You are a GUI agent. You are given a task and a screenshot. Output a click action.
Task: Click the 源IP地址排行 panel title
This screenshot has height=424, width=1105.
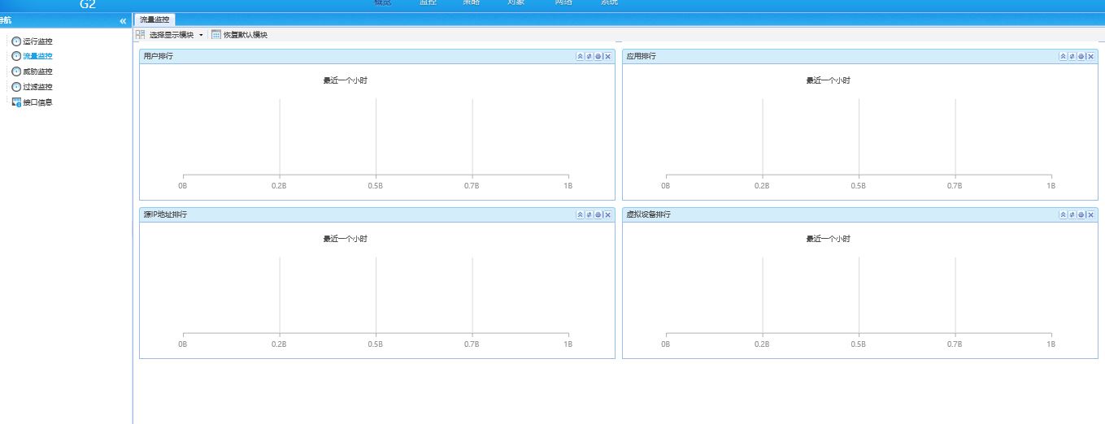[165, 214]
